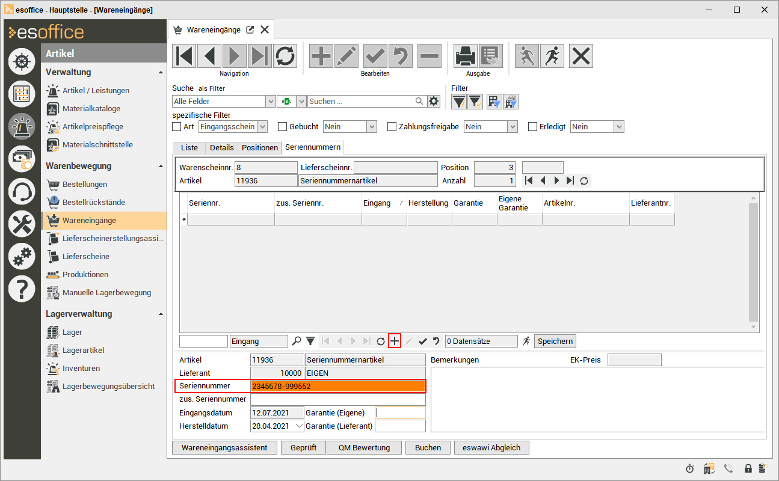Open Artikel / Leistungen in the sidebar
This screenshot has height=481, width=779.
96,90
